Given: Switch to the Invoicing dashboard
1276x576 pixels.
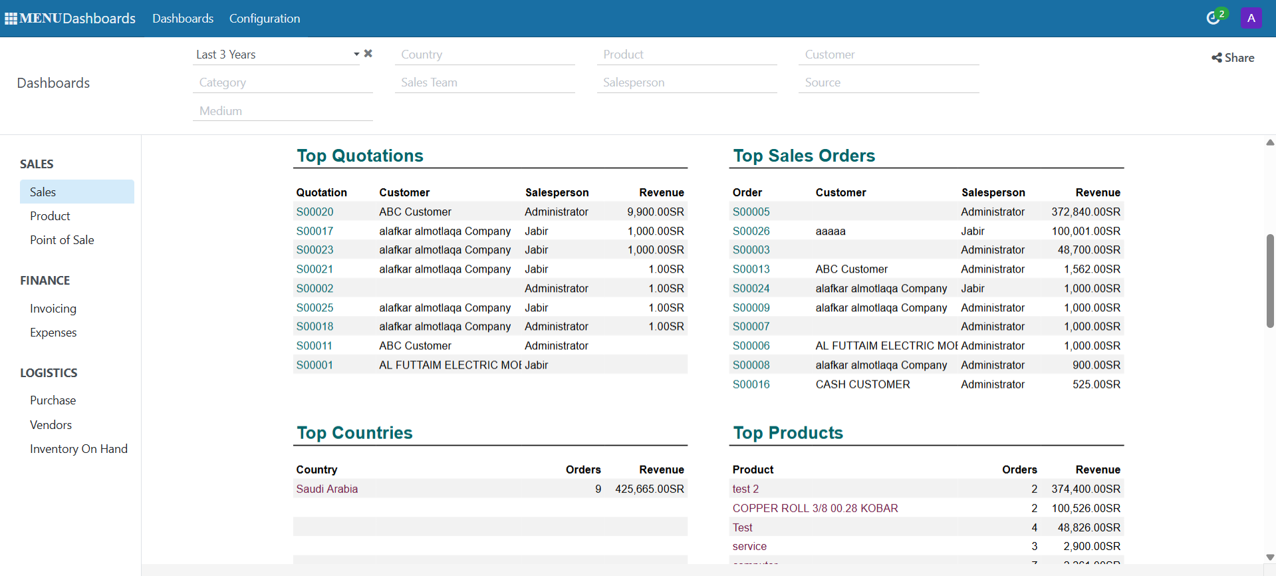Looking at the screenshot, I should (x=53, y=309).
